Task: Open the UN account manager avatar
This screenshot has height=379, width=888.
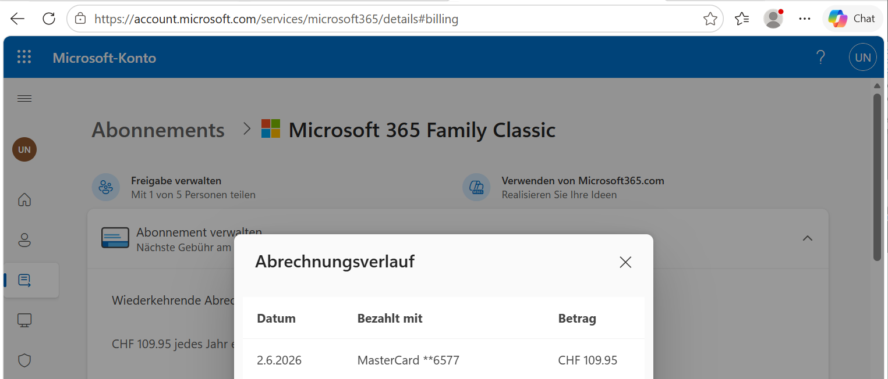Action: 863,57
